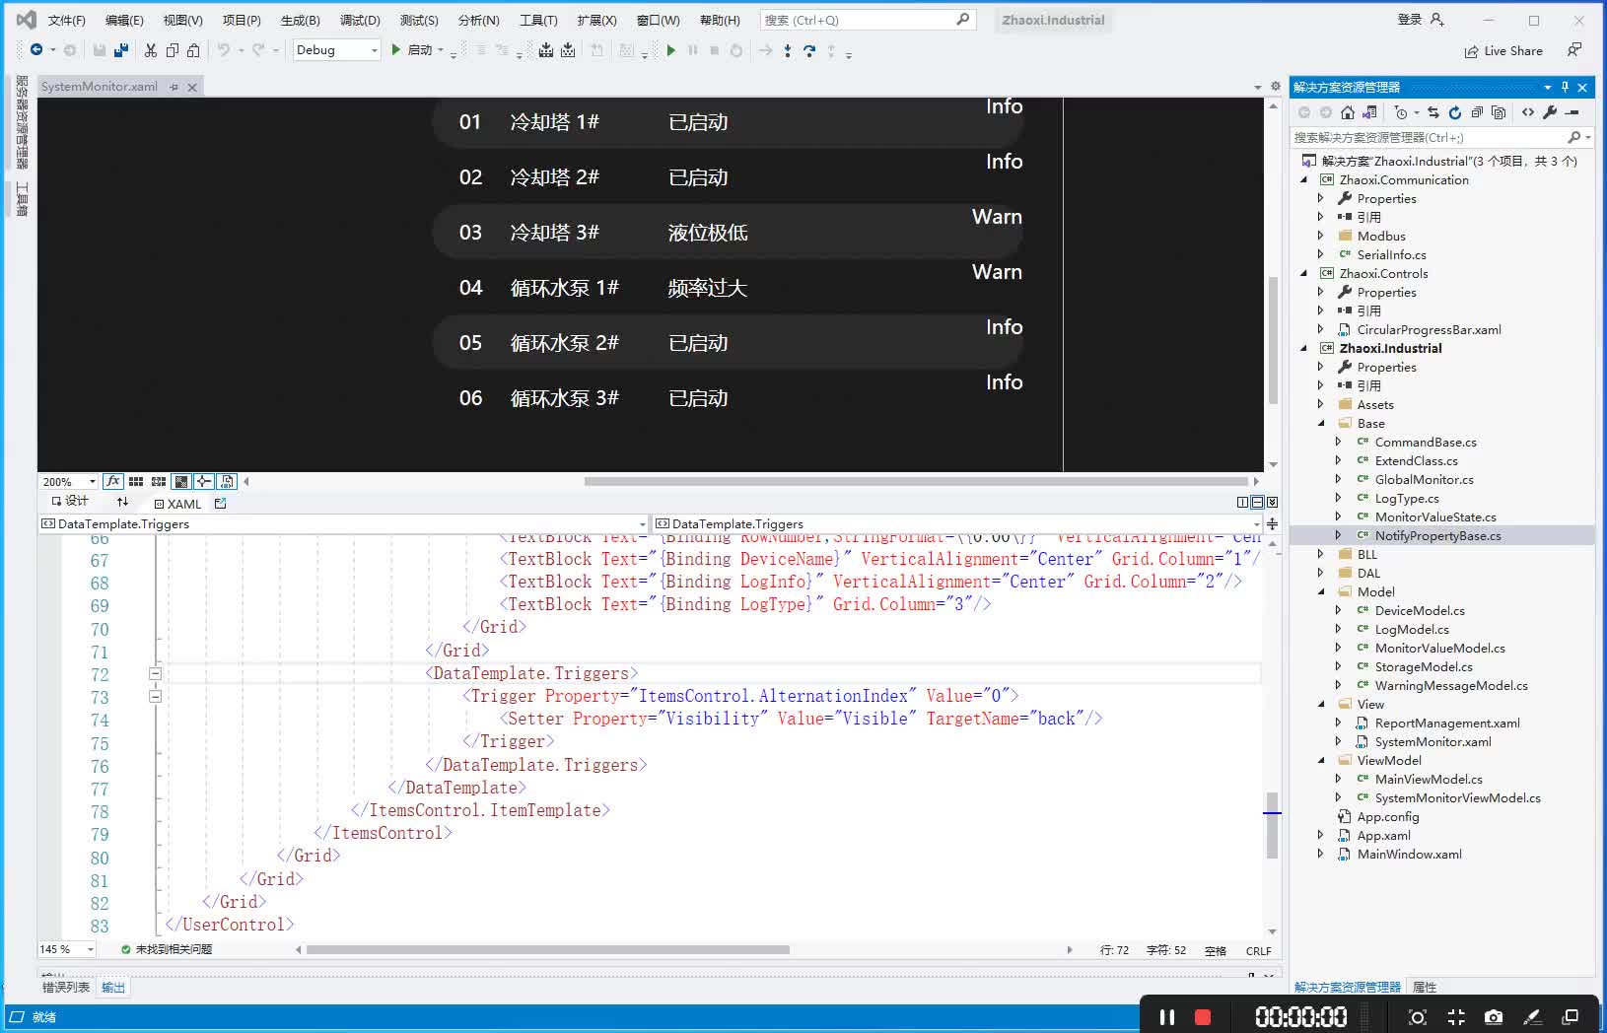Screen dimensions: 1607x1033
Task: Click the vertical split pane icon
Action: 1242,503
